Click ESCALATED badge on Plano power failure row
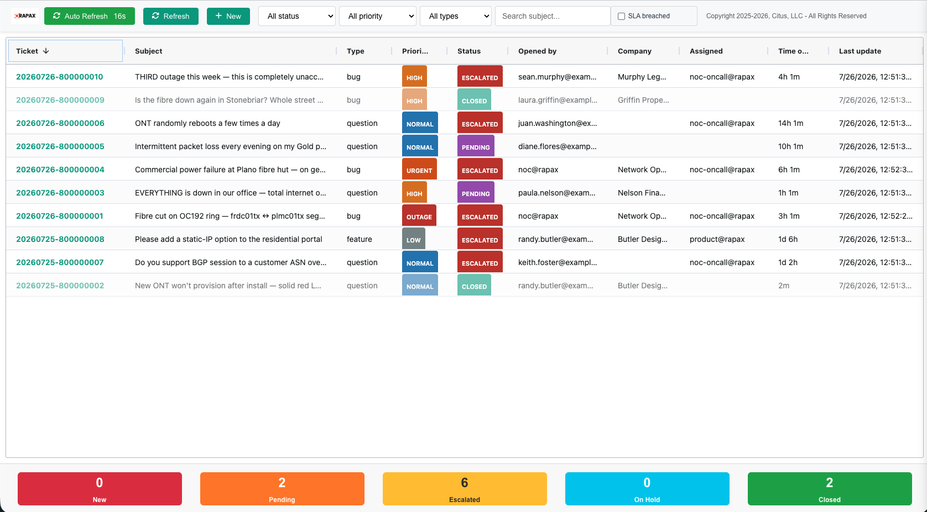 (x=480, y=170)
